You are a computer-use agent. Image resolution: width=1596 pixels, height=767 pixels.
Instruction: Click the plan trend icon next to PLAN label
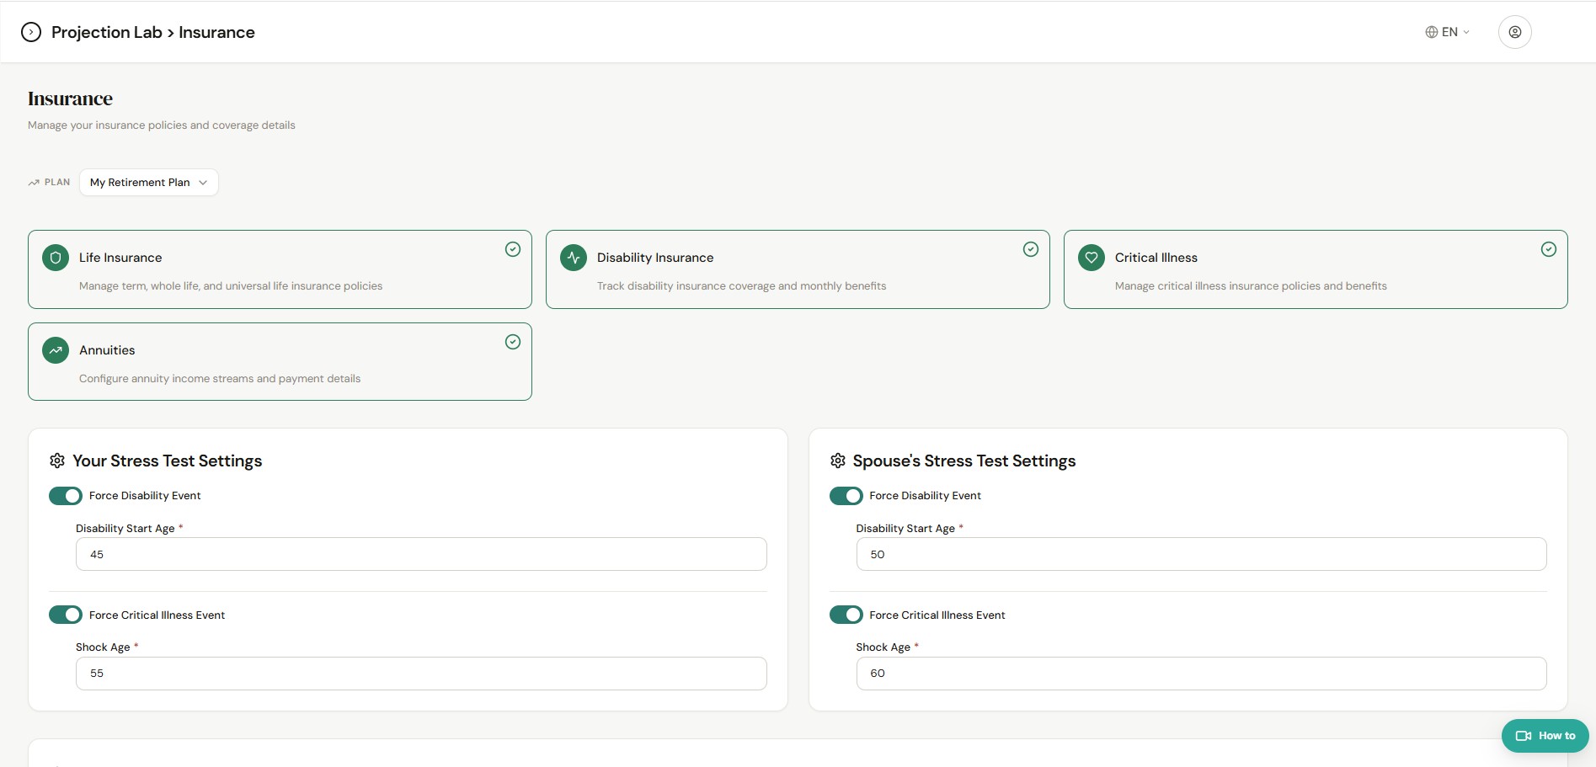[34, 183]
